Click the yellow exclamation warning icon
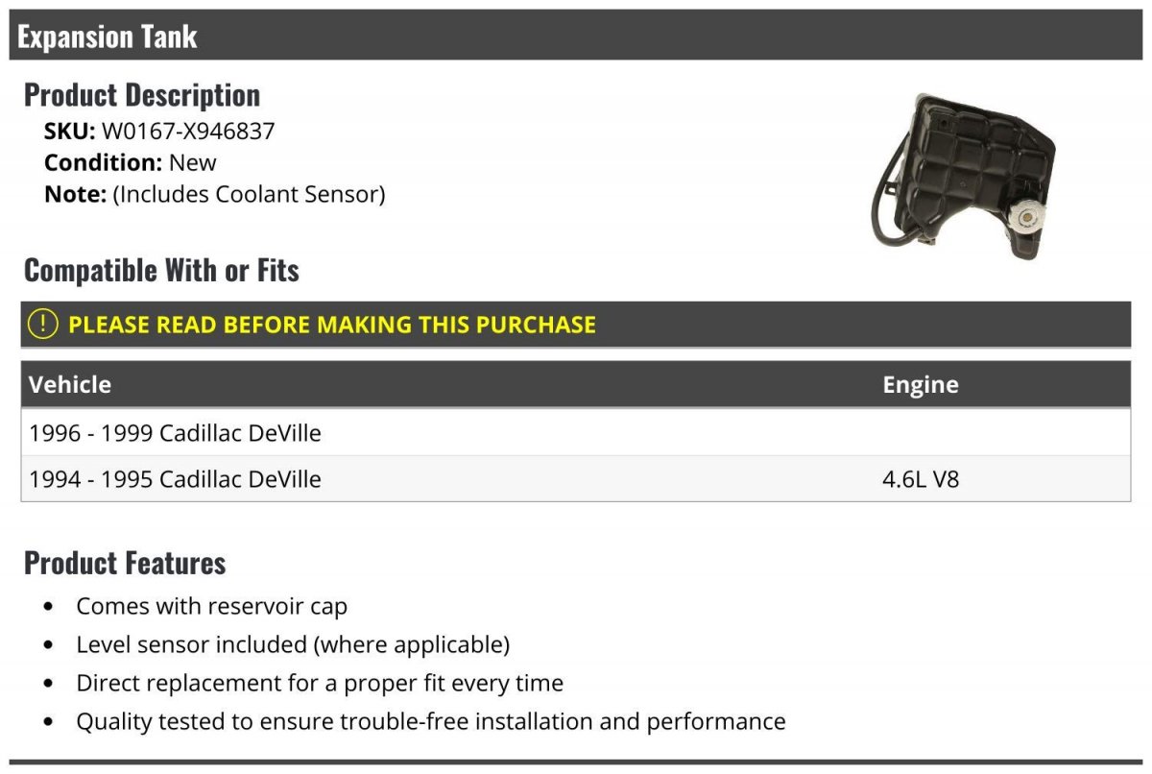1152x774 pixels. [x=43, y=325]
